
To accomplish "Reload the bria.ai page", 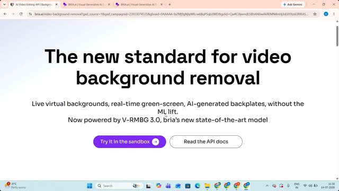I will point(21,14).
